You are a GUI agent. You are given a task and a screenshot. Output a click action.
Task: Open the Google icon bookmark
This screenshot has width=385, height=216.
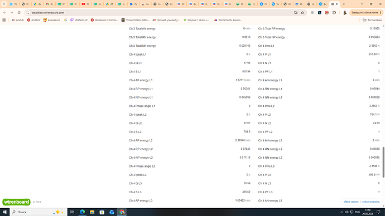pyautogui.click(x=65, y=20)
